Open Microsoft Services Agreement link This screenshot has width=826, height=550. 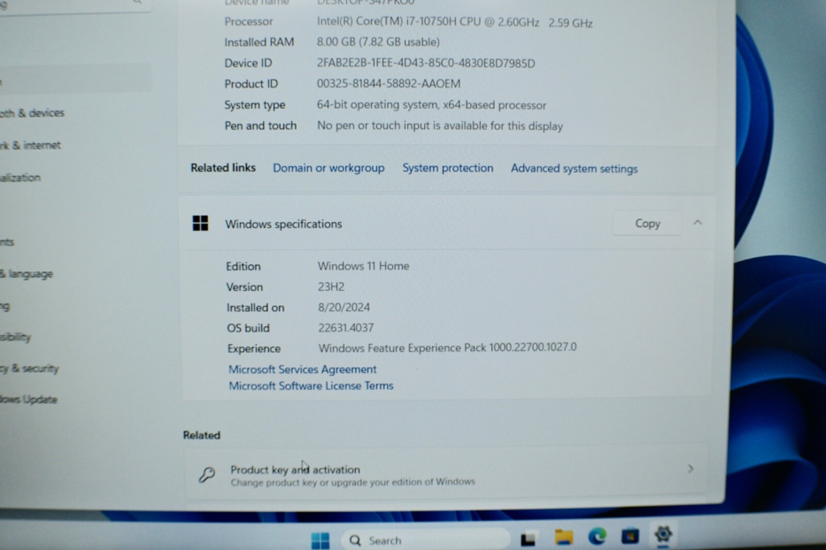pyautogui.click(x=303, y=369)
